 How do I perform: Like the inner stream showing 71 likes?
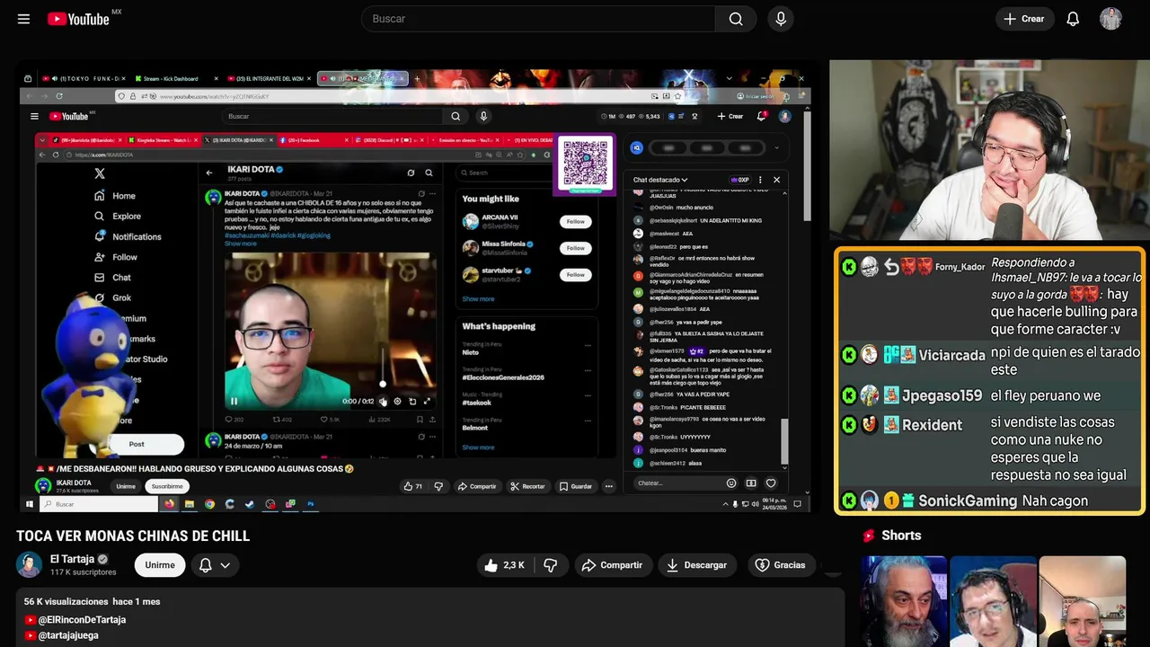click(413, 486)
